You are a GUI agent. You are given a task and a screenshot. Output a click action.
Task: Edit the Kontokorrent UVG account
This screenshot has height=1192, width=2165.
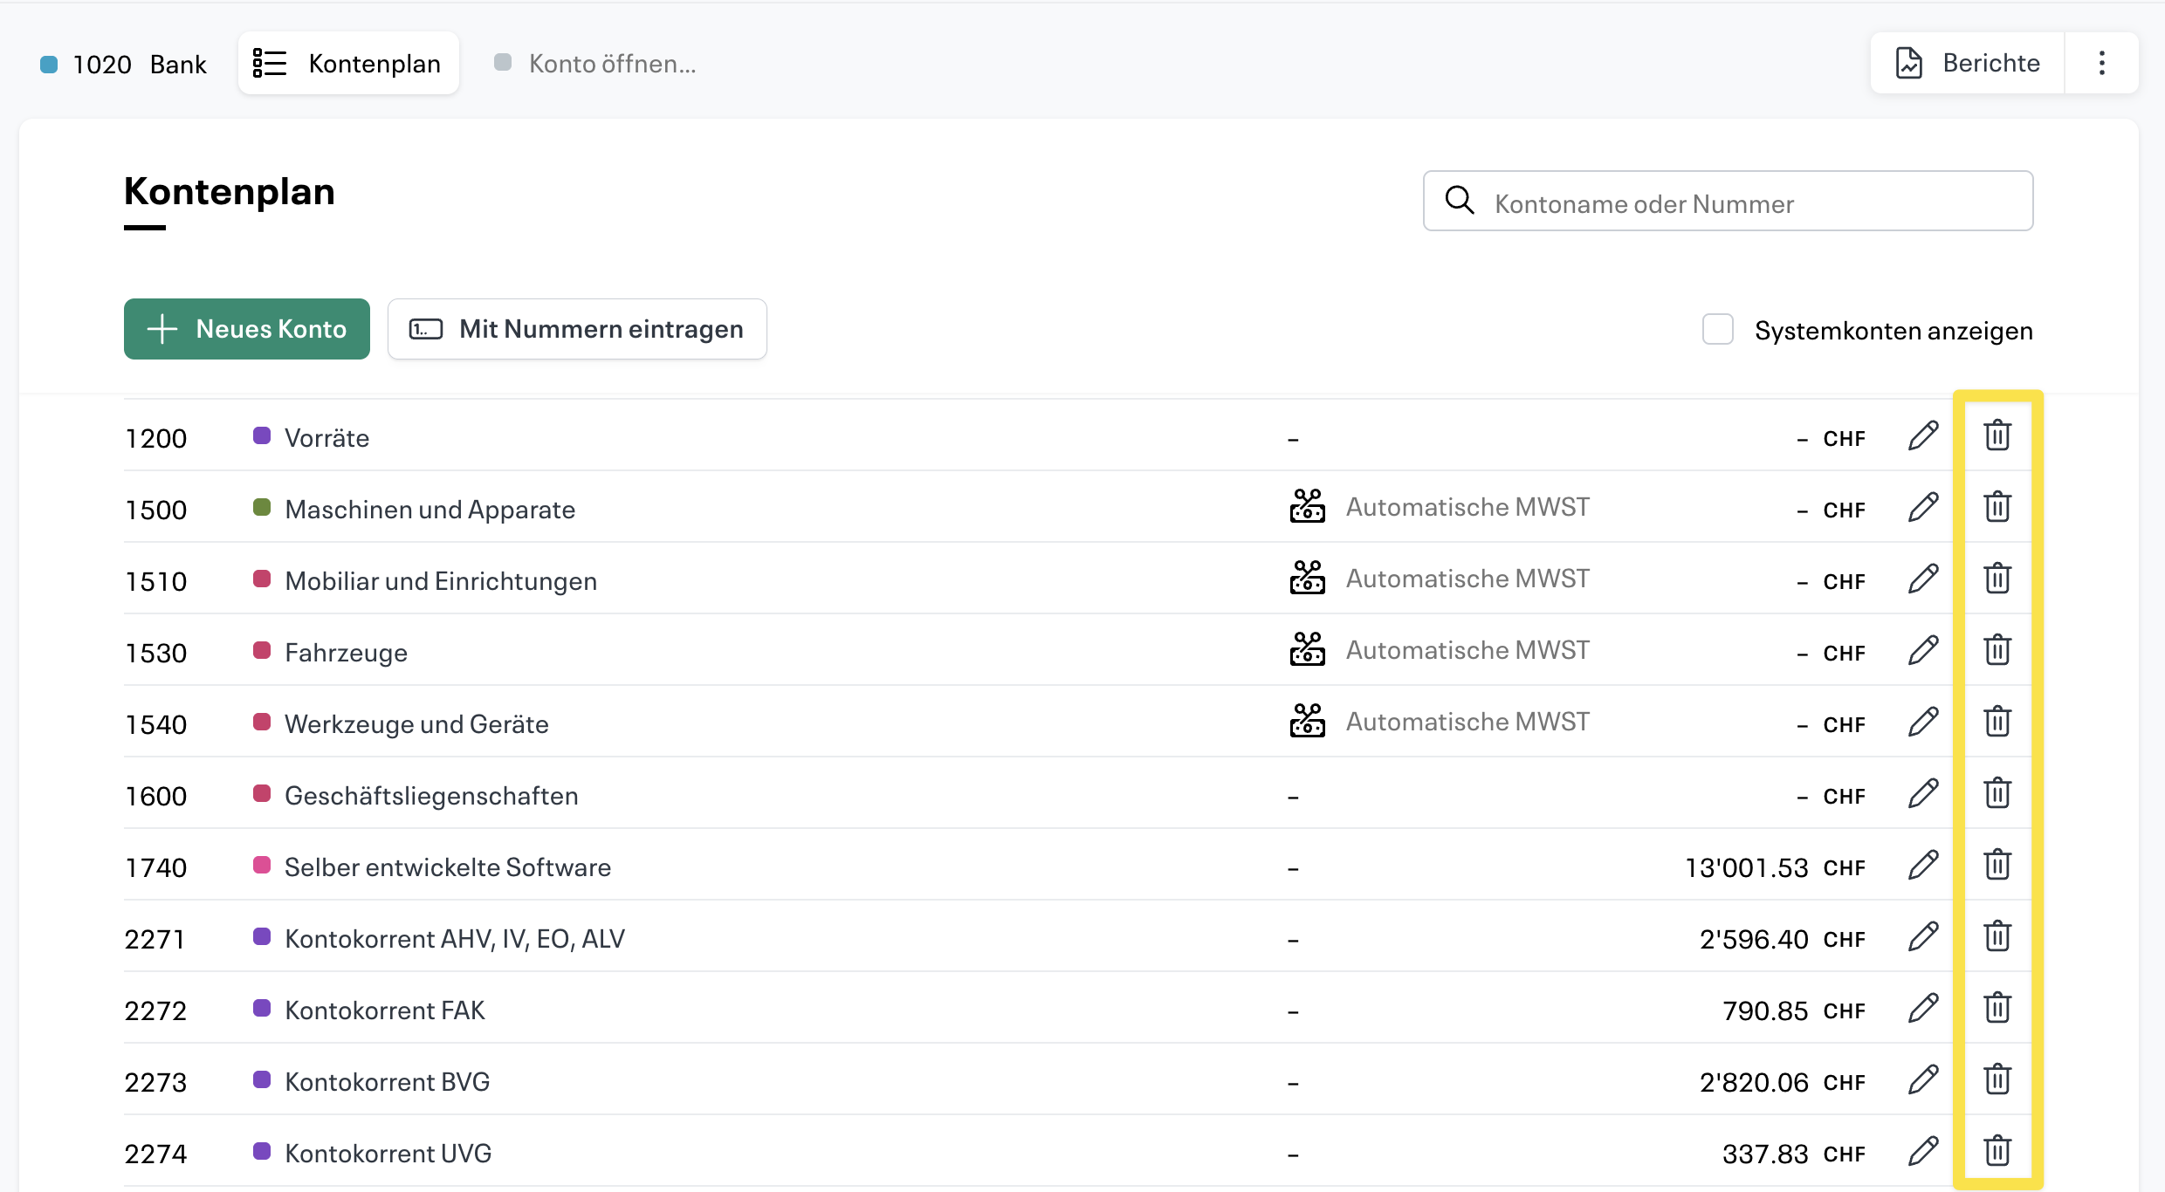coord(1923,1151)
